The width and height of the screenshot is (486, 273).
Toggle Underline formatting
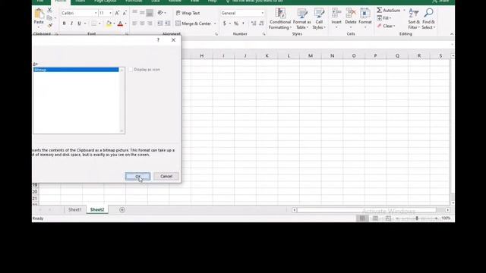[79, 24]
